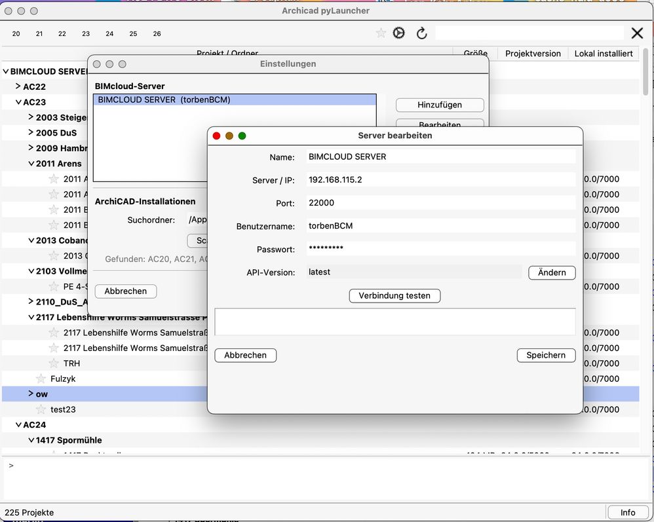The width and height of the screenshot is (654, 522).
Task: Click Abbrechen in Server bearbeiten dialog
Action: coord(245,355)
